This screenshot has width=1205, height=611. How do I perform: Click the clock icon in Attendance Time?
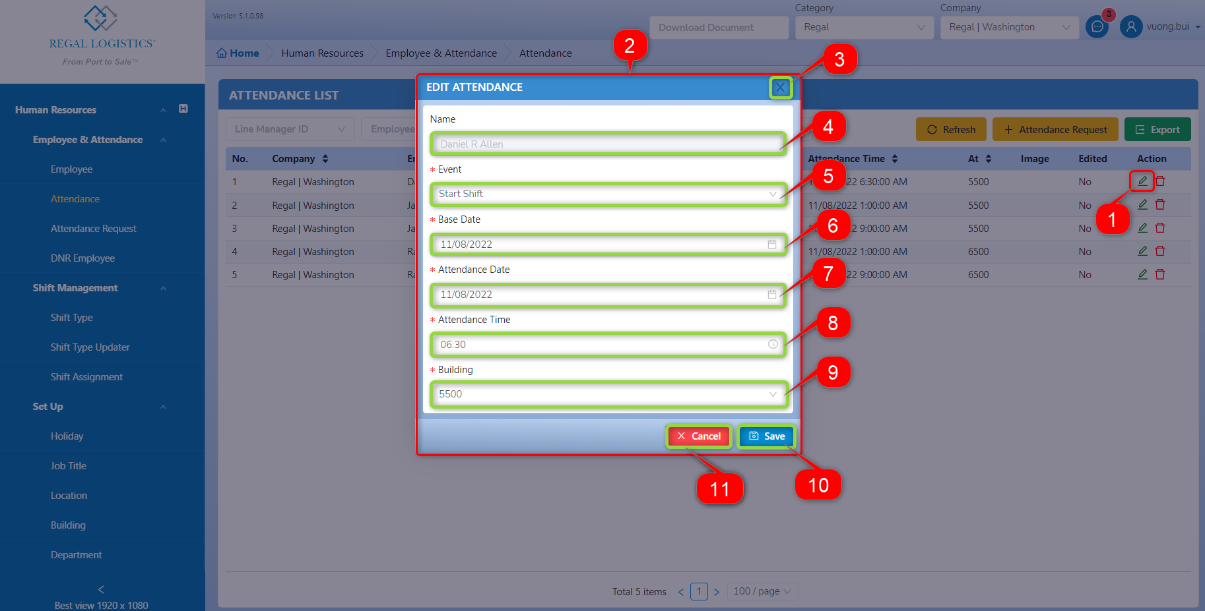[773, 344]
